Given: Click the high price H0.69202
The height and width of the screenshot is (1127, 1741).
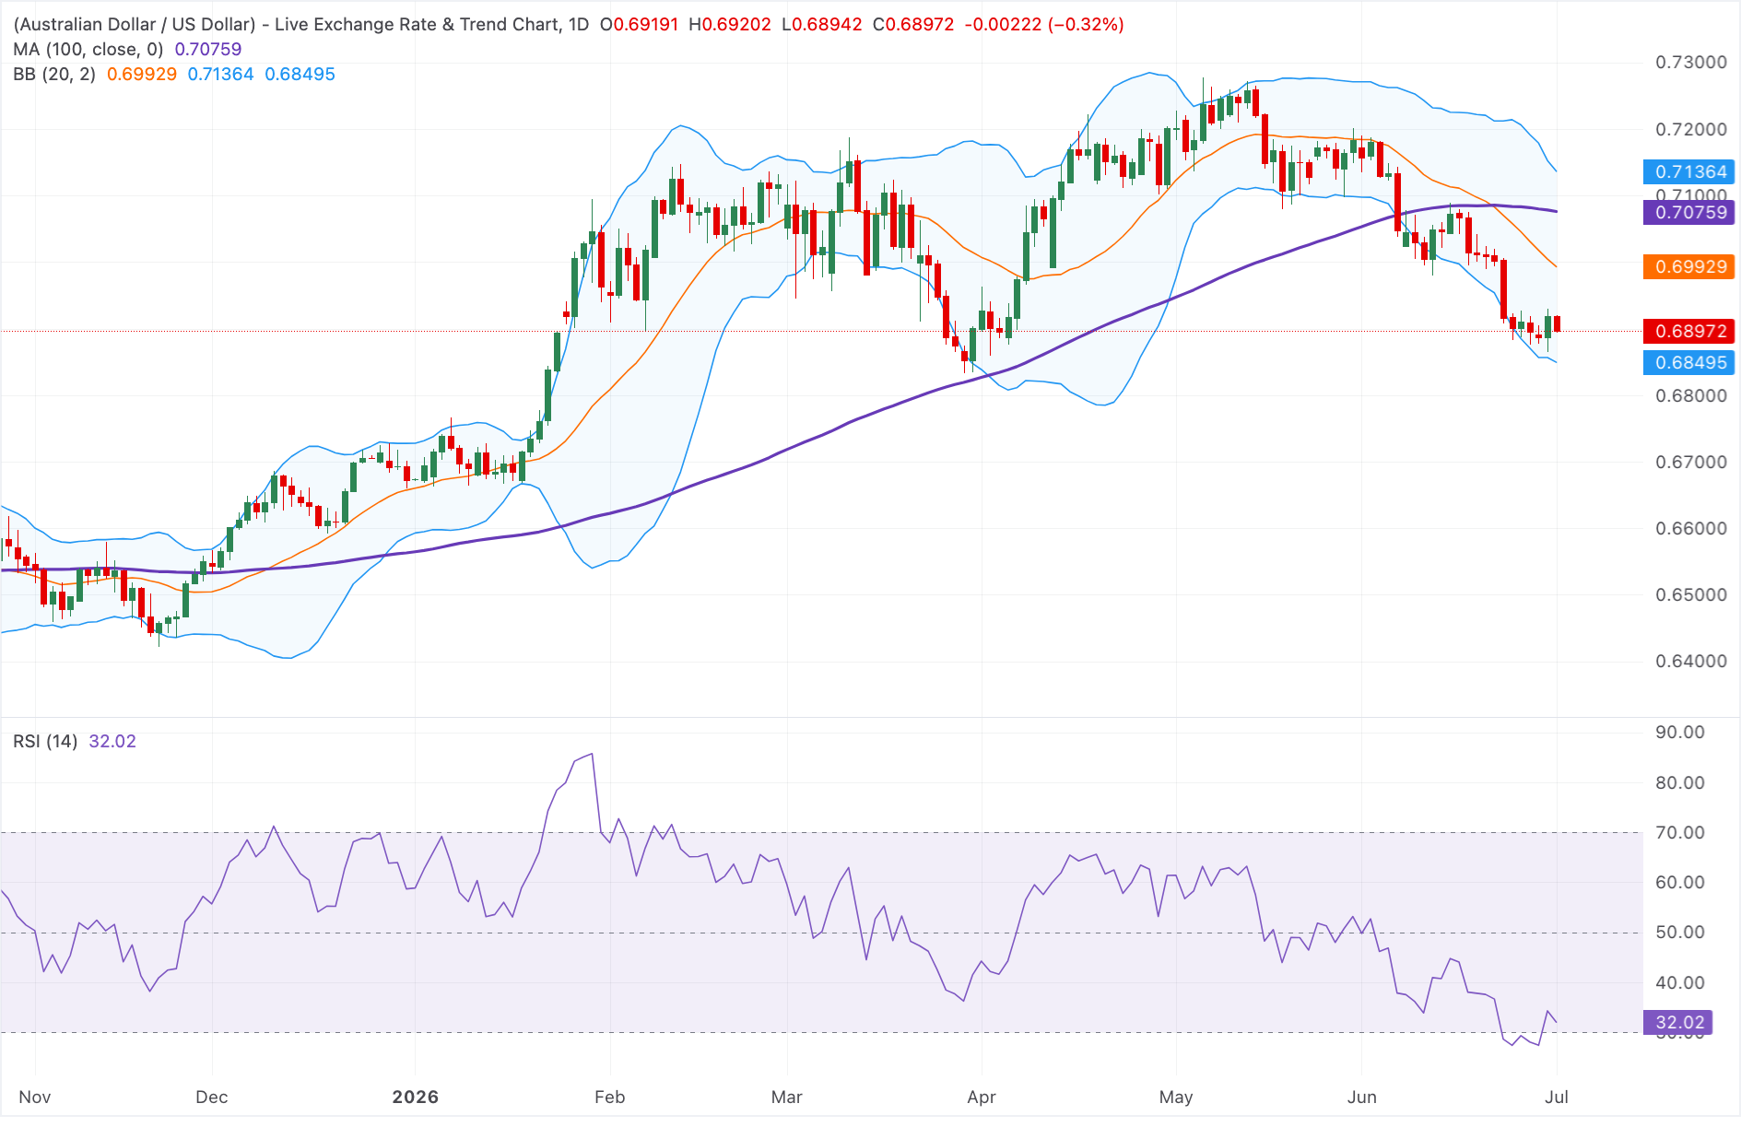Looking at the screenshot, I should tap(730, 25).
